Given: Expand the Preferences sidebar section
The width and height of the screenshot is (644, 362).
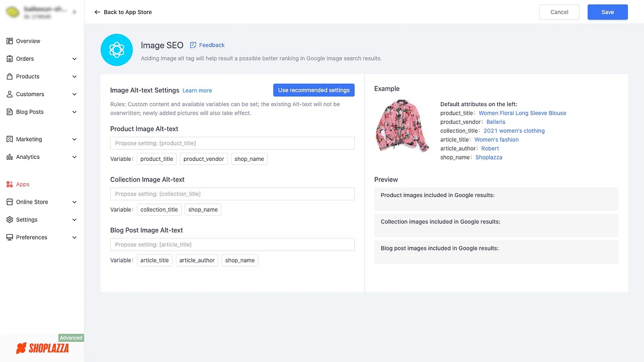Looking at the screenshot, I should pos(74,237).
